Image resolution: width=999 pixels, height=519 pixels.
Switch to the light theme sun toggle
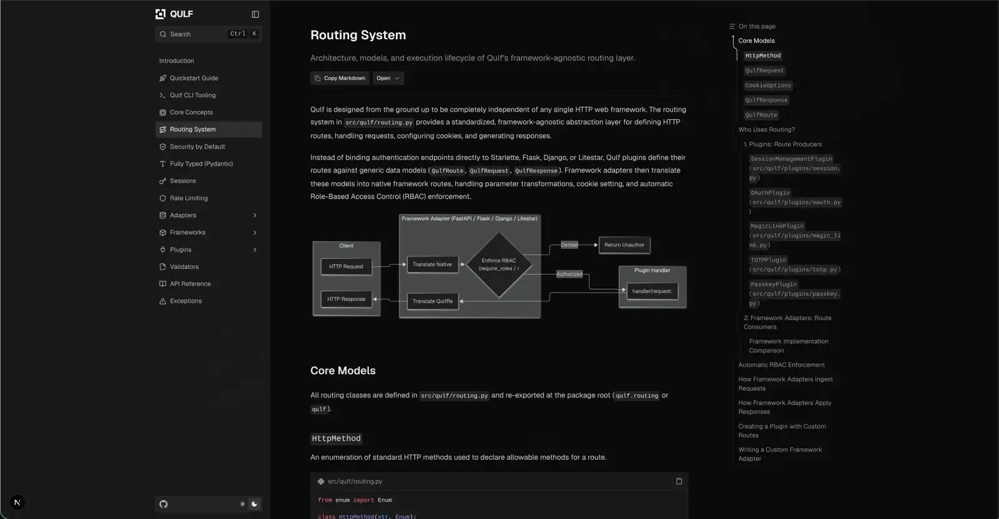tap(242, 504)
